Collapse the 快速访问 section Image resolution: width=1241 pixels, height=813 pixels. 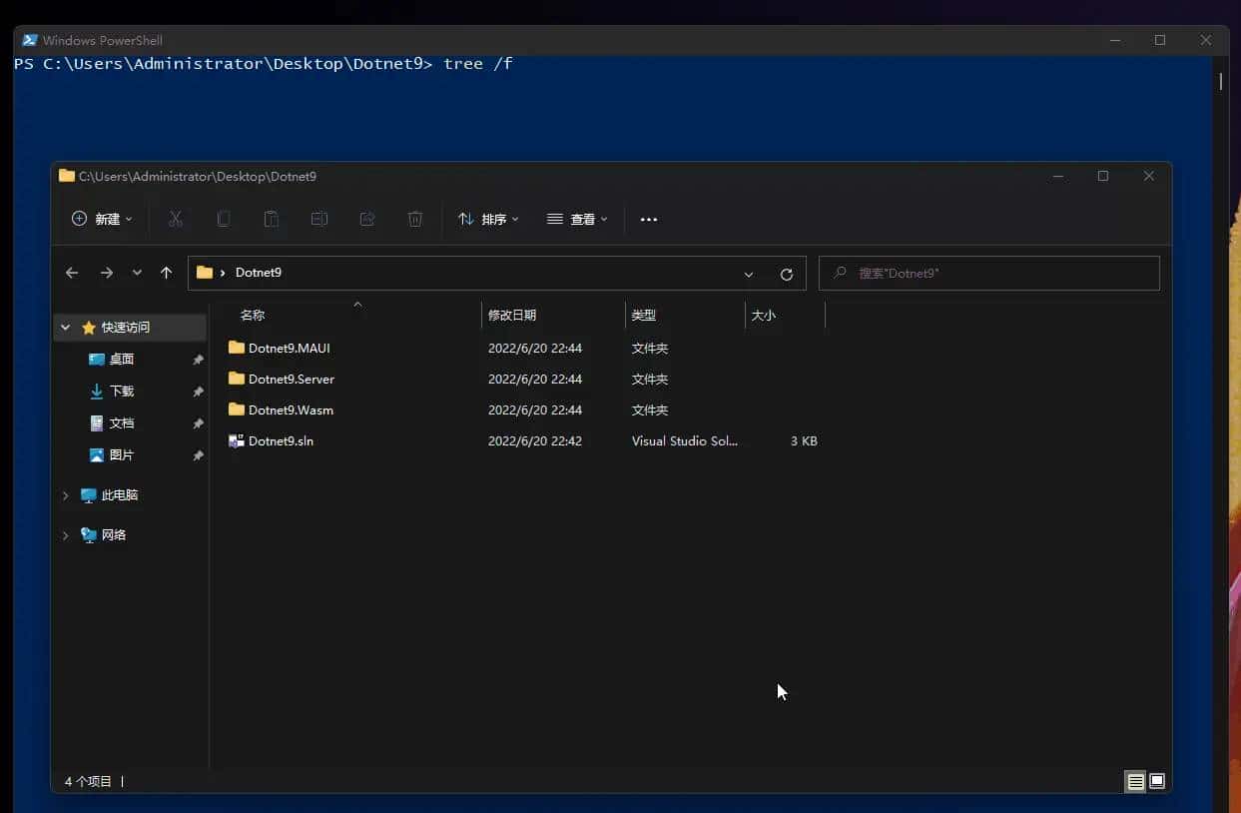point(65,327)
